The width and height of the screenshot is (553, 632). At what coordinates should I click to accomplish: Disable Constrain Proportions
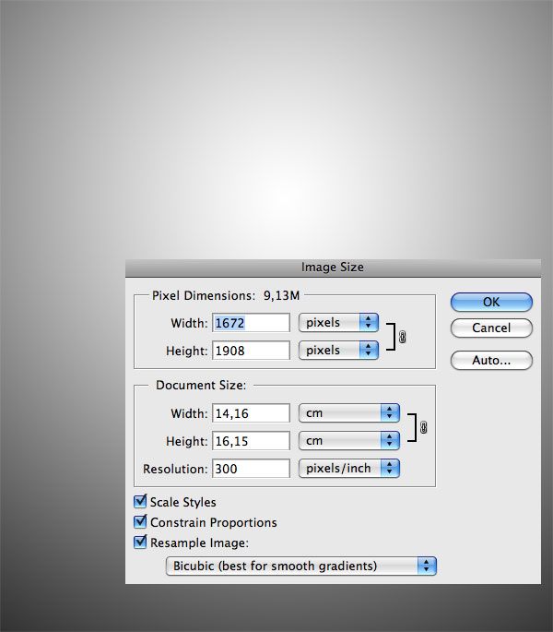click(141, 522)
